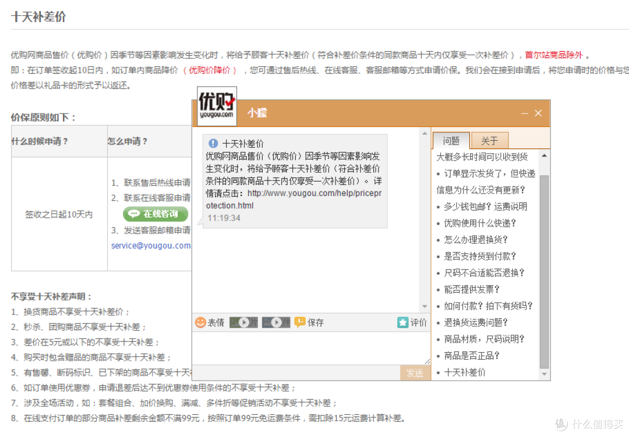This screenshot has height=437, width=629.
Task: Switch to the 问题 tab
Action: (451, 141)
